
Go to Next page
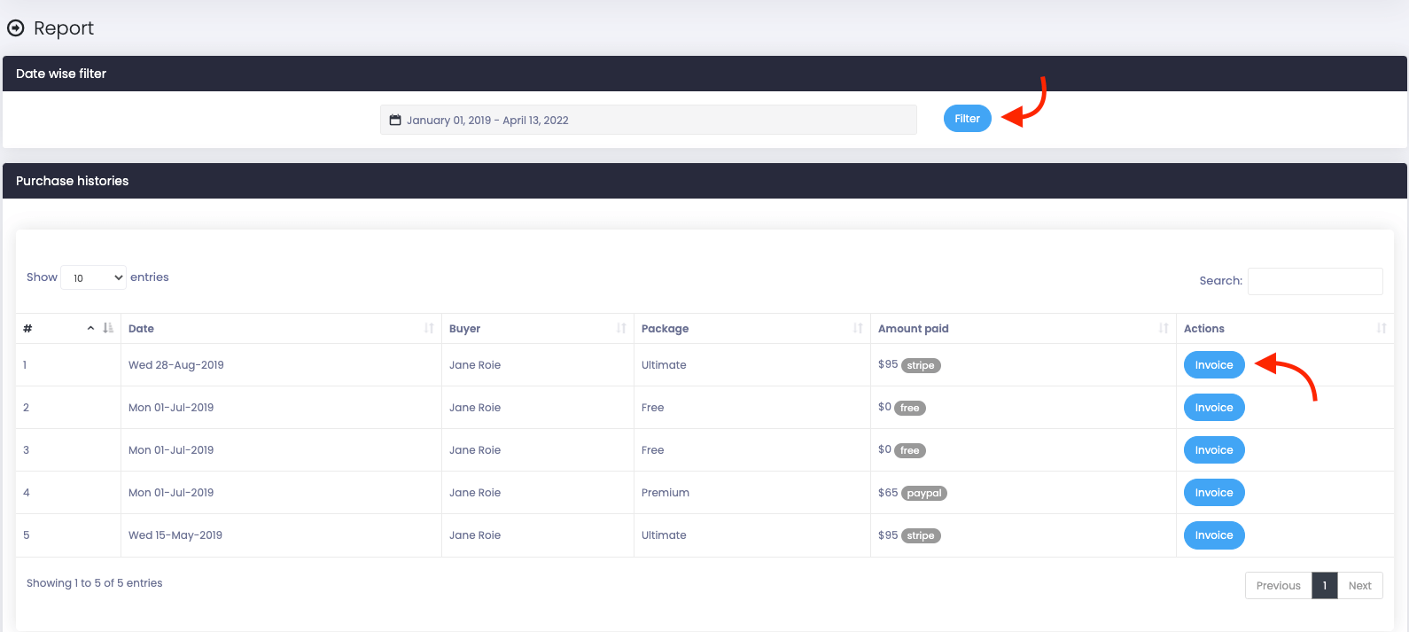(x=1359, y=586)
